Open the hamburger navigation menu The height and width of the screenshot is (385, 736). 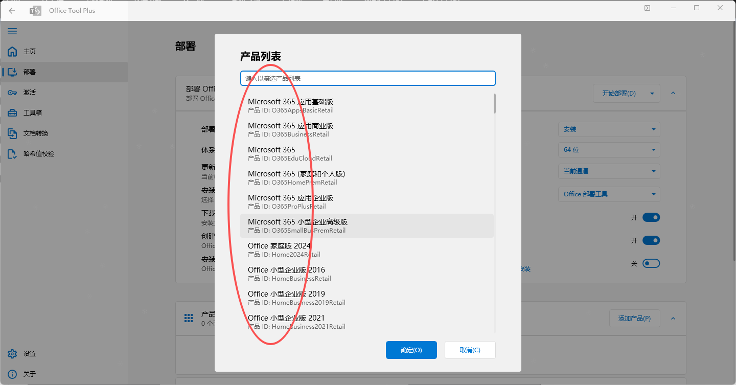(12, 31)
